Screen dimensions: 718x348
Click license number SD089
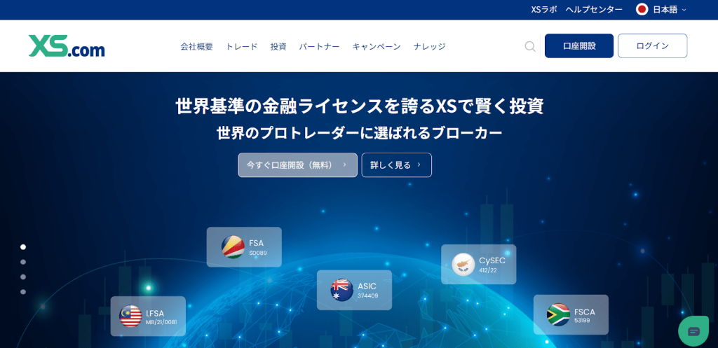tap(258, 253)
